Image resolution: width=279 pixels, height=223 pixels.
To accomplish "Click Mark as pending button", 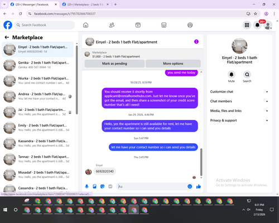I will coord(114,64).
